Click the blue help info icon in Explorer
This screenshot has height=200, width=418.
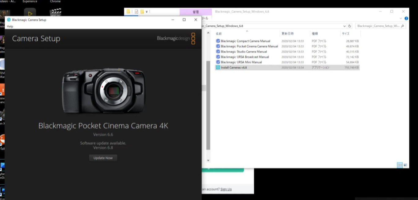pyautogui.click(x=406, y=18)
